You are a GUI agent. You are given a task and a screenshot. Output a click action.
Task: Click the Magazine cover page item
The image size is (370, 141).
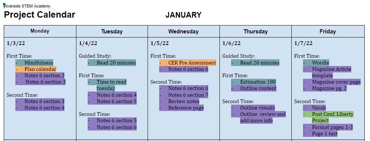coord(332,82)
